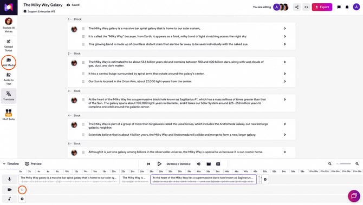The height and width of the screenshot is (205, 363).
Task: Click drag handle of 'It is called the Milky Way' line
Action: 83,37
